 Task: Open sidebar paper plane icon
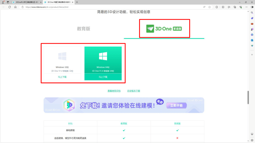pos(252,46)
